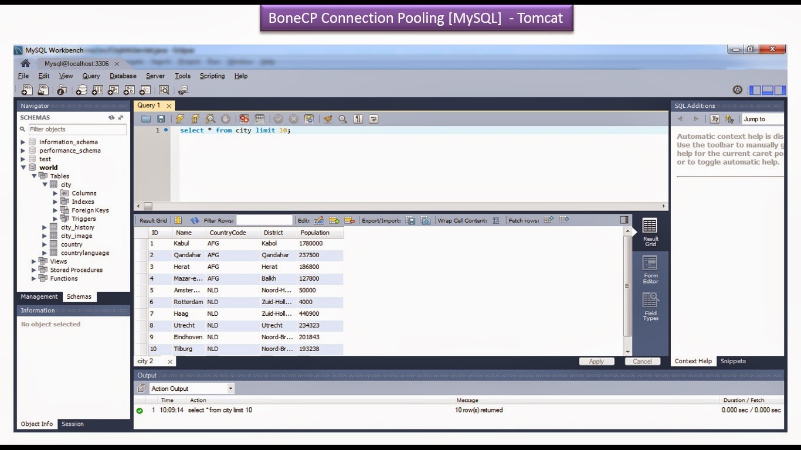Save the SQL script with the save icon

point(161,118)
